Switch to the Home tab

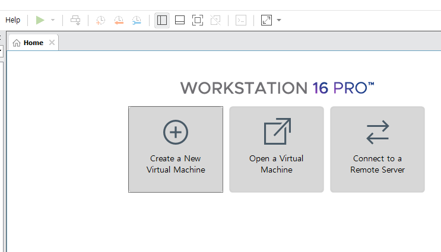pos(33,43)
